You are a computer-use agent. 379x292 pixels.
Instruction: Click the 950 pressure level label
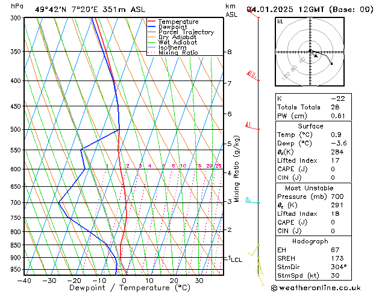click(x=17, y=269)
